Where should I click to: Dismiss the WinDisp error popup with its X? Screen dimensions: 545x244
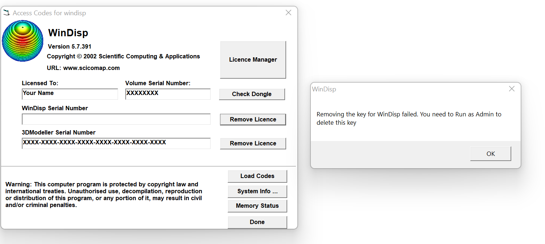512,88
